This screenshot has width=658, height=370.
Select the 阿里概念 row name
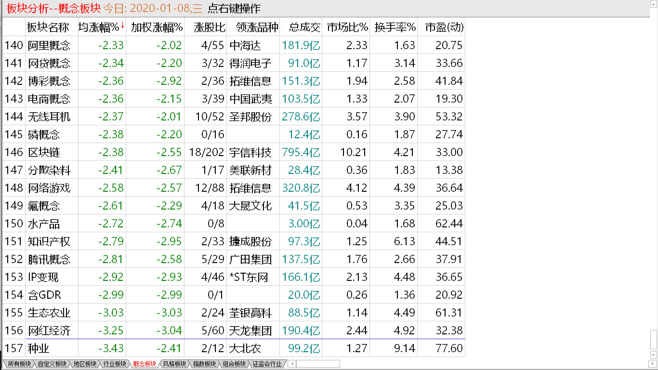pos(49,45)
